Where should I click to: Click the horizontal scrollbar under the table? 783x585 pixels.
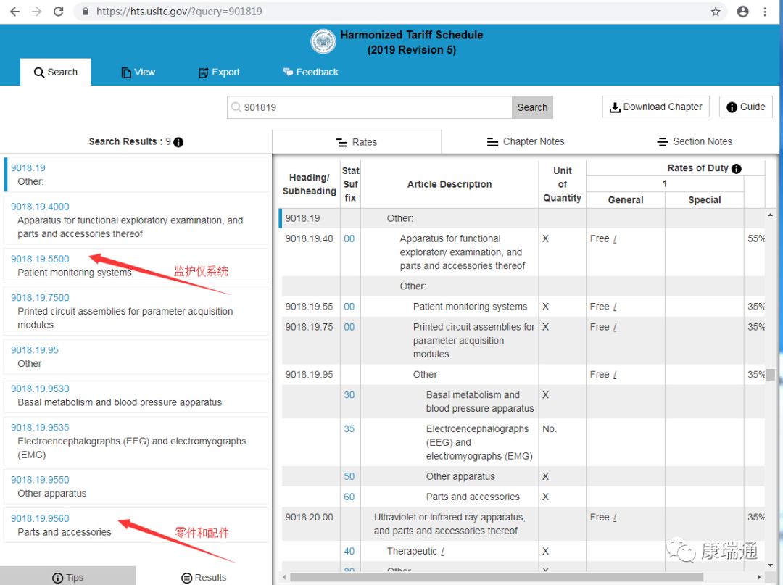click(x=497, y=577)
